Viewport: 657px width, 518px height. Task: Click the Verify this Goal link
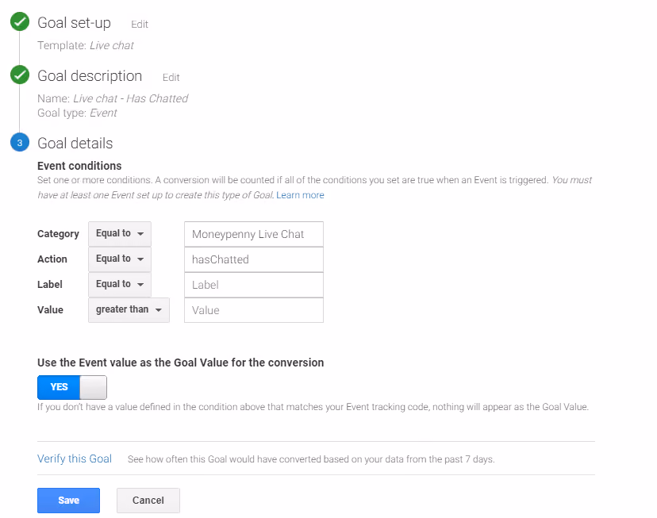click(x=75, y=459)
